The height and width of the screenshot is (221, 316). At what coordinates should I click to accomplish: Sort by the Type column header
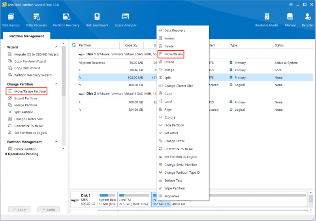(252, 45)
